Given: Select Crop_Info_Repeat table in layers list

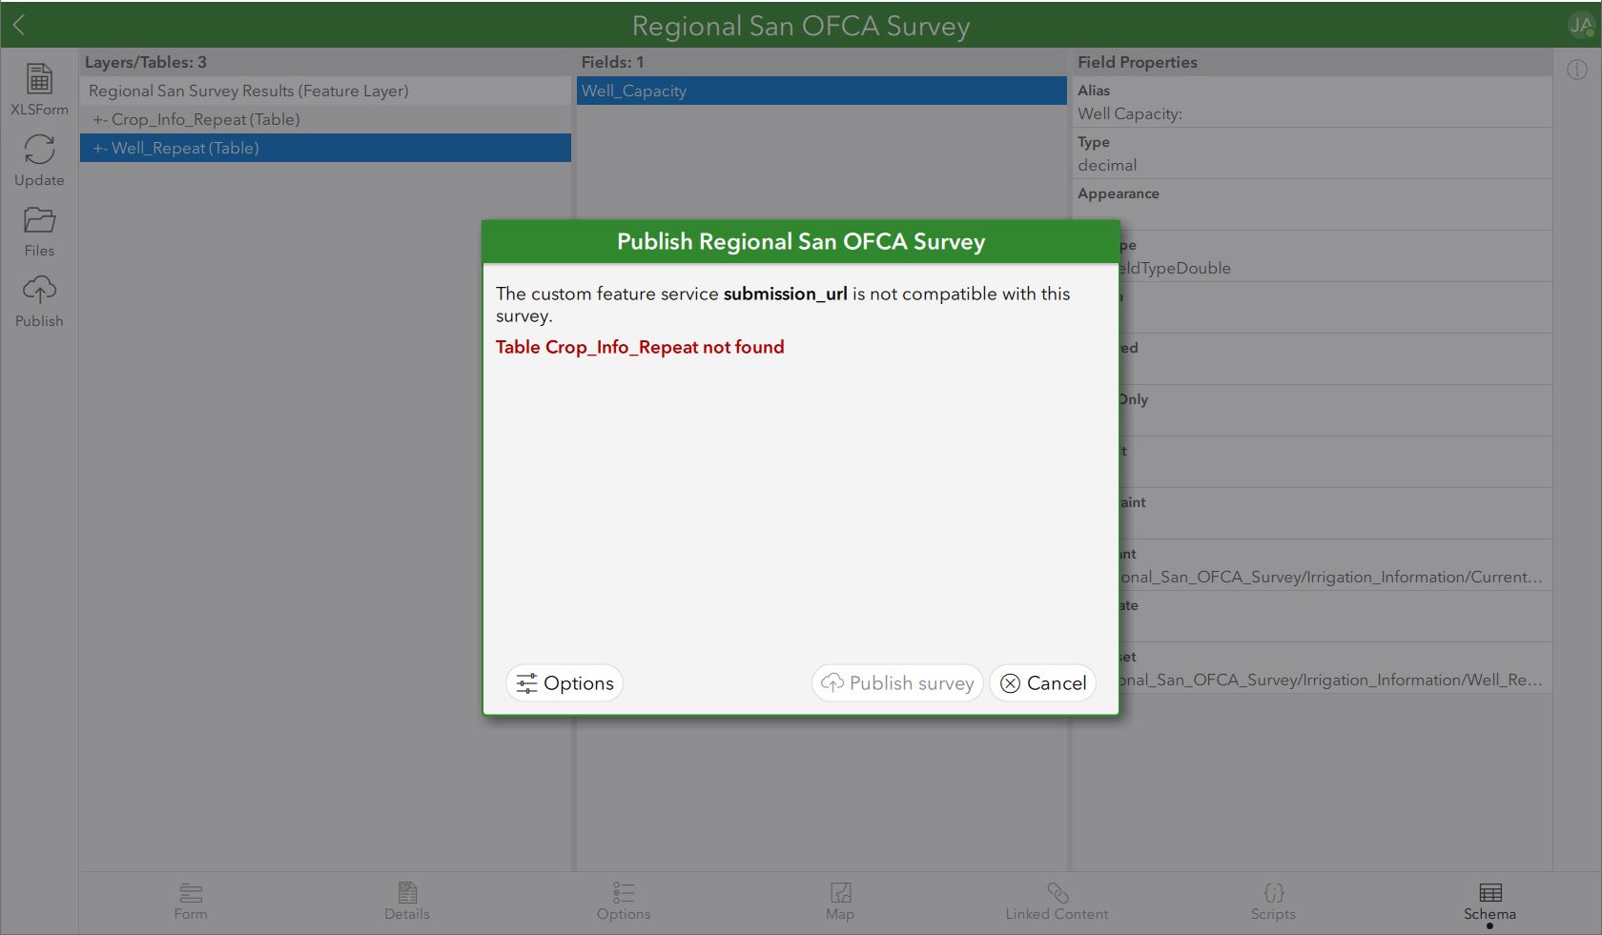Looking at the screenshot, I should 205,119.
